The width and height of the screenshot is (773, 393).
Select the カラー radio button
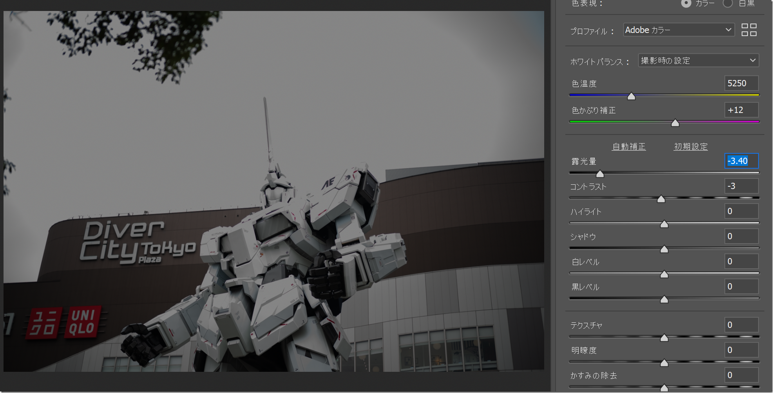pyautogui.click(x=686, y=4)
